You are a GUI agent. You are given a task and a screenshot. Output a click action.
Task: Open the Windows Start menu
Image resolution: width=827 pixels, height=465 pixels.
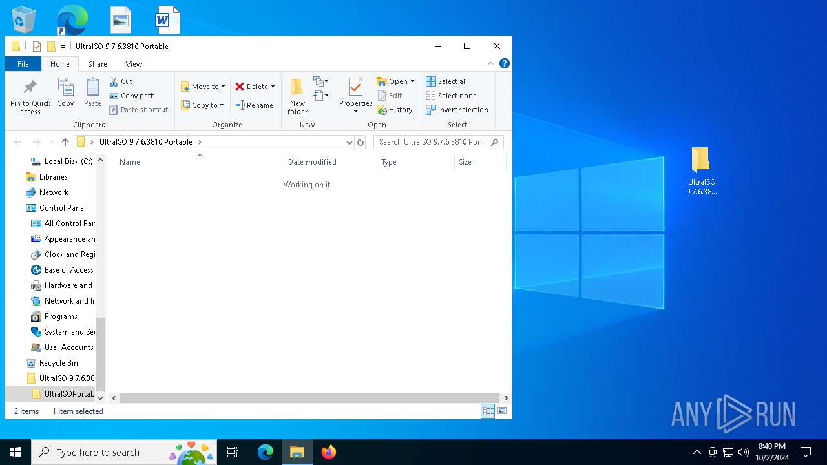16,452
